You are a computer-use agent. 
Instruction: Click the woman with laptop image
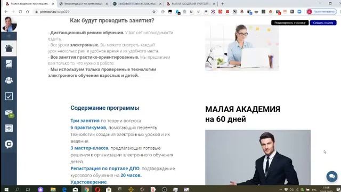pyautogui.click(x=242, y=47)
